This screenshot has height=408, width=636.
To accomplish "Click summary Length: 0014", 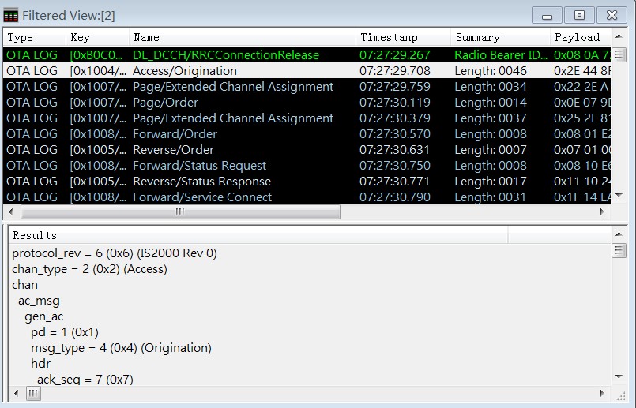I will (491, 102).
